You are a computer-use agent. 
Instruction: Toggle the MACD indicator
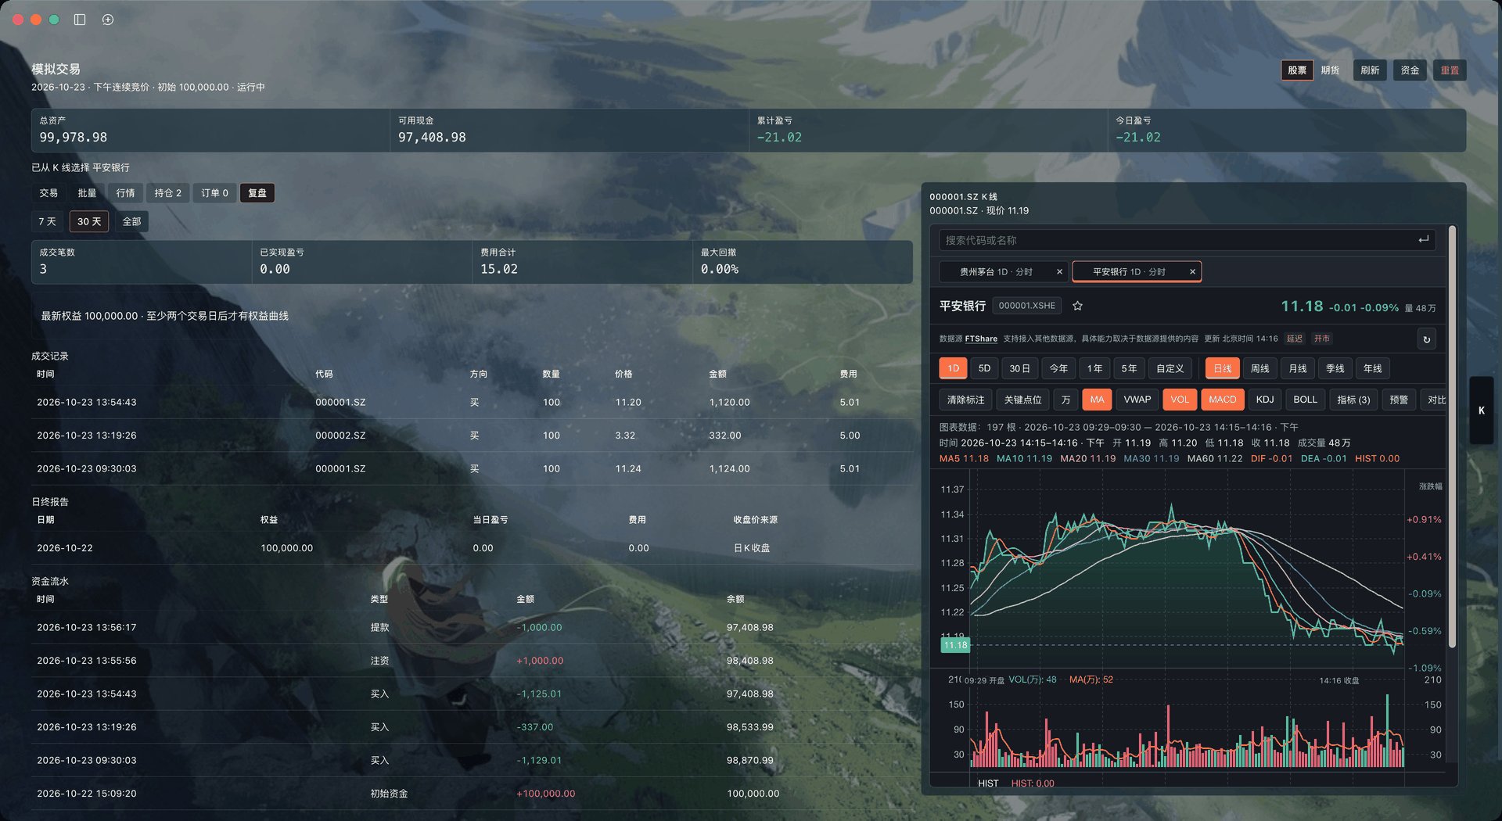(x=1222, y=400)
